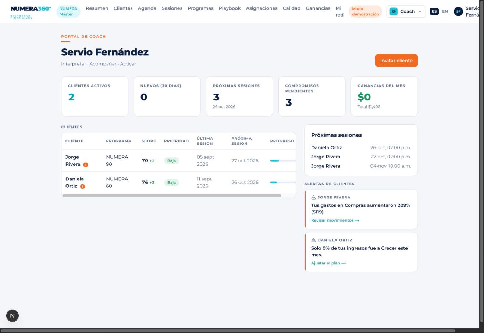The image size is (484, 333).
Task: Click Jorge Rivera's alert warning icon
Action: [x=313, y=197]
